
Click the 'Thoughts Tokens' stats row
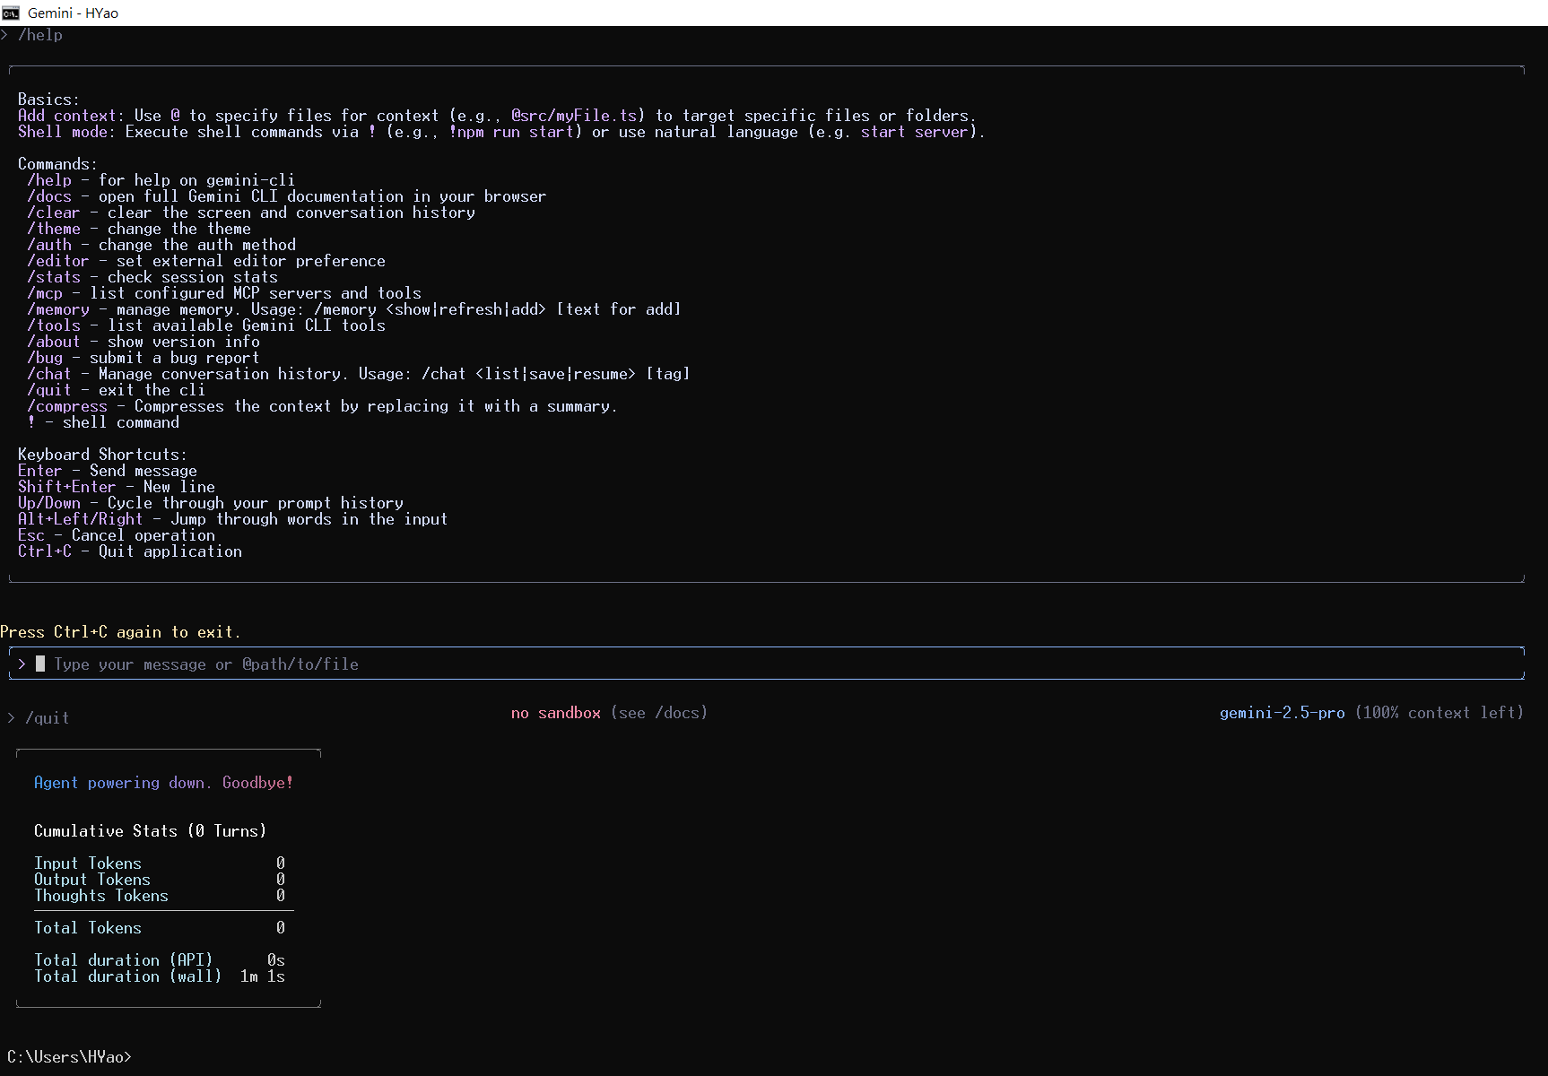point(160,896)
